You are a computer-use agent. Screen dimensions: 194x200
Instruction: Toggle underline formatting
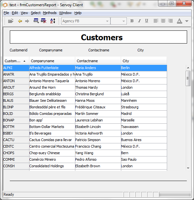[146, 21]
